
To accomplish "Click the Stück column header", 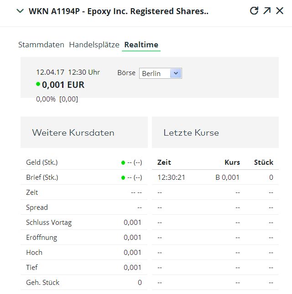I will coord(264,162).
